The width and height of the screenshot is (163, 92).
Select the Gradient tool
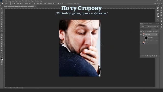(x=2, y=35)
